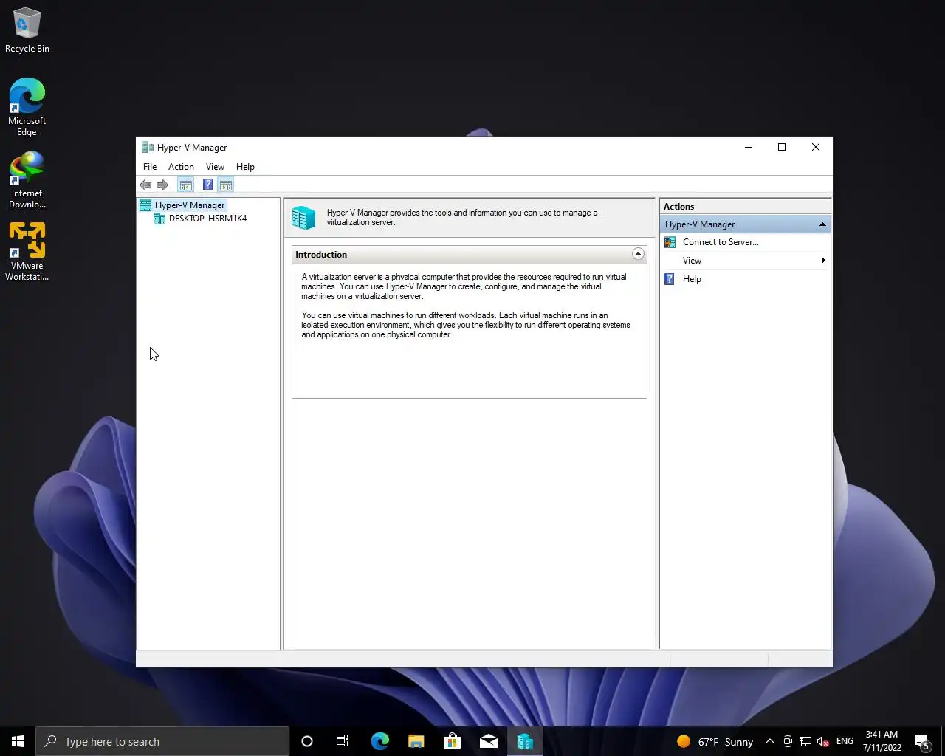This screenshot has height=756, width=945.
Task: Collapse Hyper-V Manager actions group arrow
Action: pyautogui.click(x=822, y=224)
